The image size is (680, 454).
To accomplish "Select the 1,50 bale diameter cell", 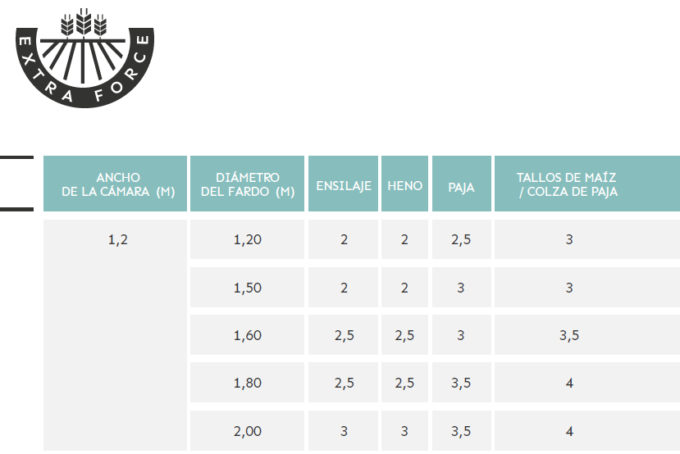I will coord(247,287).
